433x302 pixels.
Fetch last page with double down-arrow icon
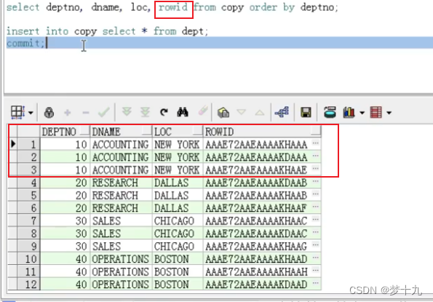click(x=145, y=112)
